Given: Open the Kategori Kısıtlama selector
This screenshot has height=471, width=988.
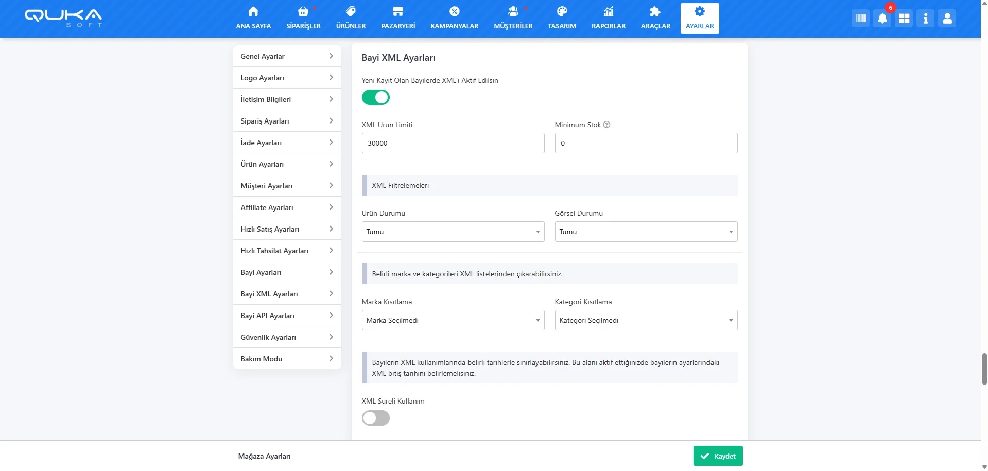Looking at the screenshot, I should [x=646, y=320].
